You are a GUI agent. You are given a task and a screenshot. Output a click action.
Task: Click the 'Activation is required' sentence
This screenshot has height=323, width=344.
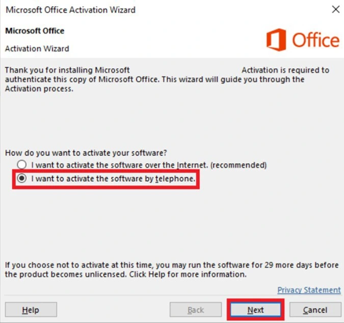click(x=285, y=70)
